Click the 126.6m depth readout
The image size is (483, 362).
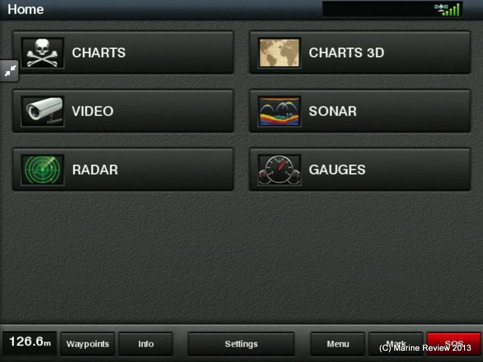30,343
